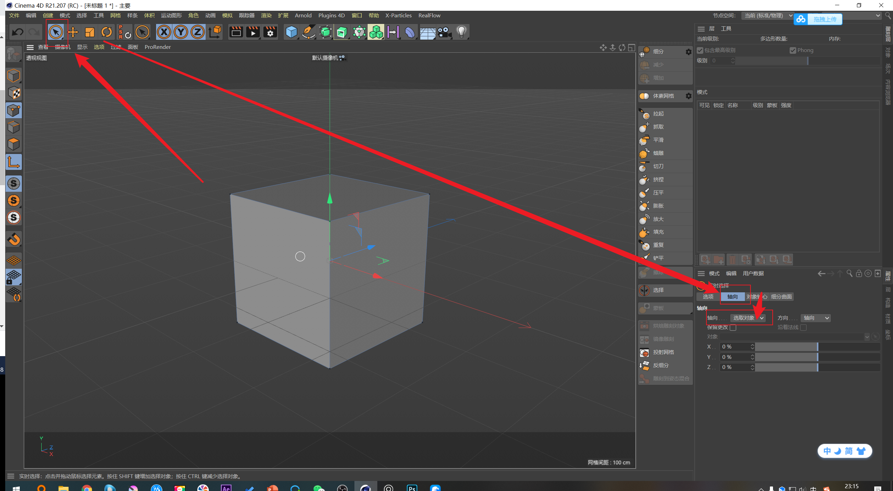Open the 节点空间 dropdown
This screenshot has height=491, width=893.
[x=768, y=16]
